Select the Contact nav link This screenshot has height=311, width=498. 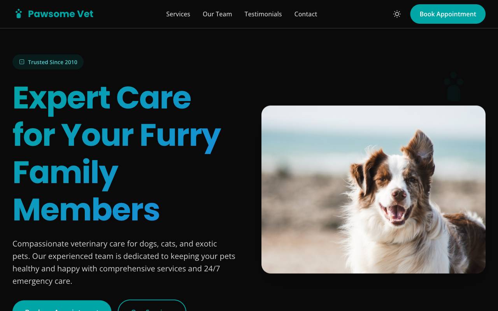(305, 14)
